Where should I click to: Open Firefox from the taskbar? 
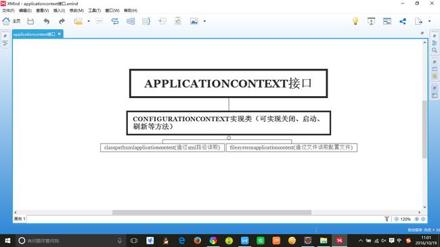(197, 240)
